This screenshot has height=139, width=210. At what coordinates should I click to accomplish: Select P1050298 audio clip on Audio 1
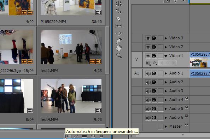coord(200,73)
